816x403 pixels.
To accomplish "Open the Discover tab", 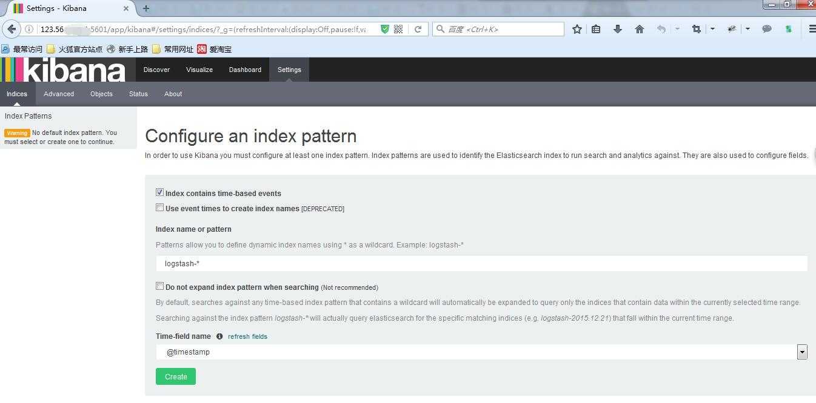I will tap(156, 70).
